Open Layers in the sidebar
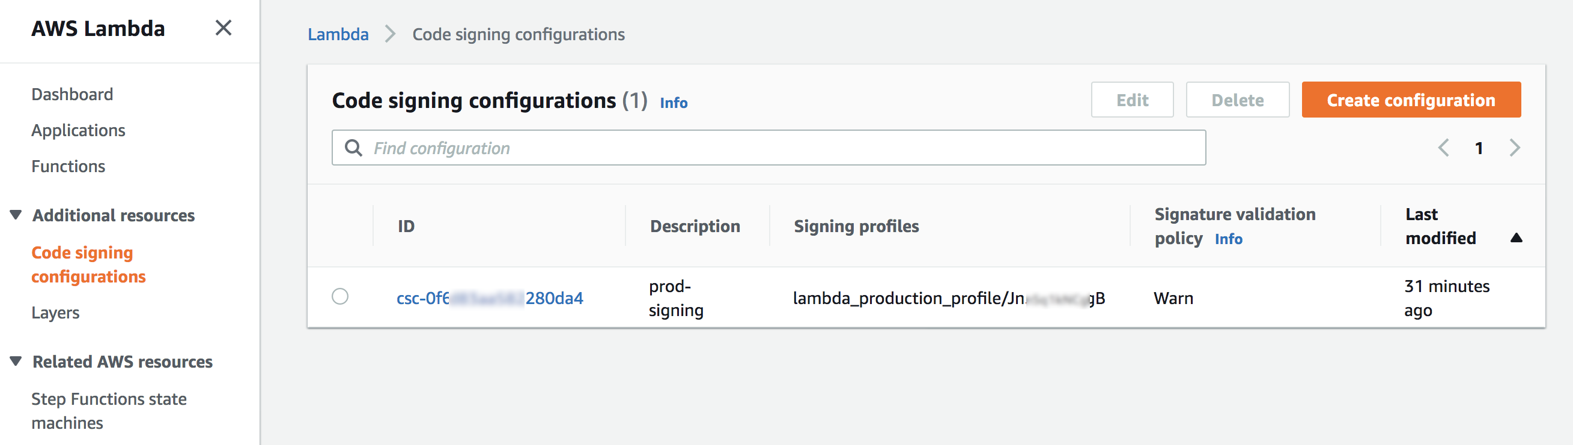The image size is (1573, 445). coord(55,312)
